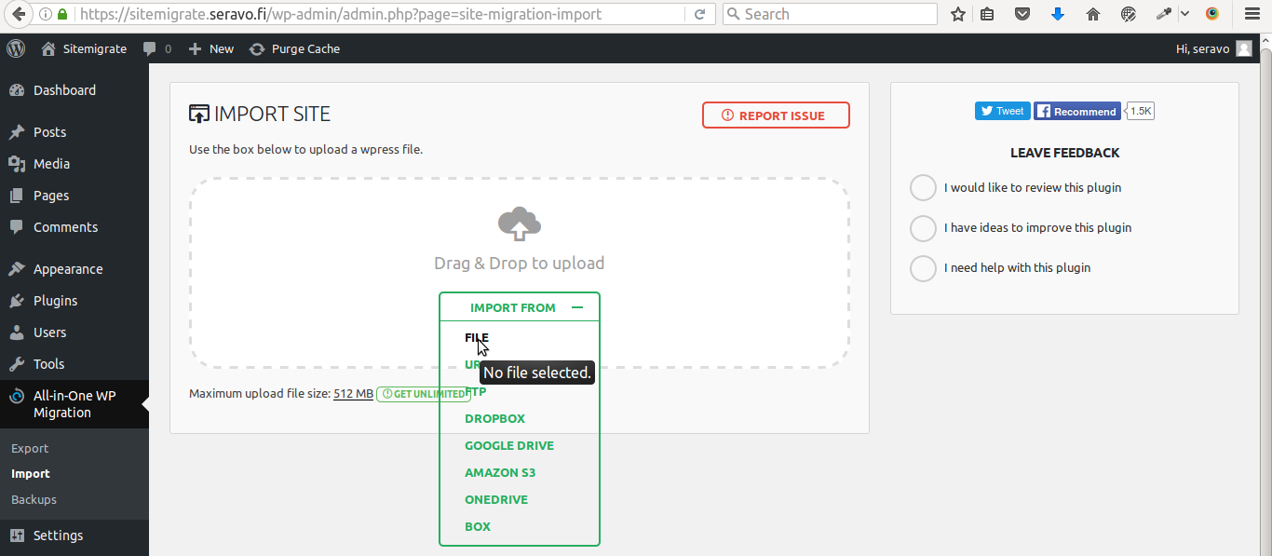Click the Comments sidebar icon

[17, 227]
